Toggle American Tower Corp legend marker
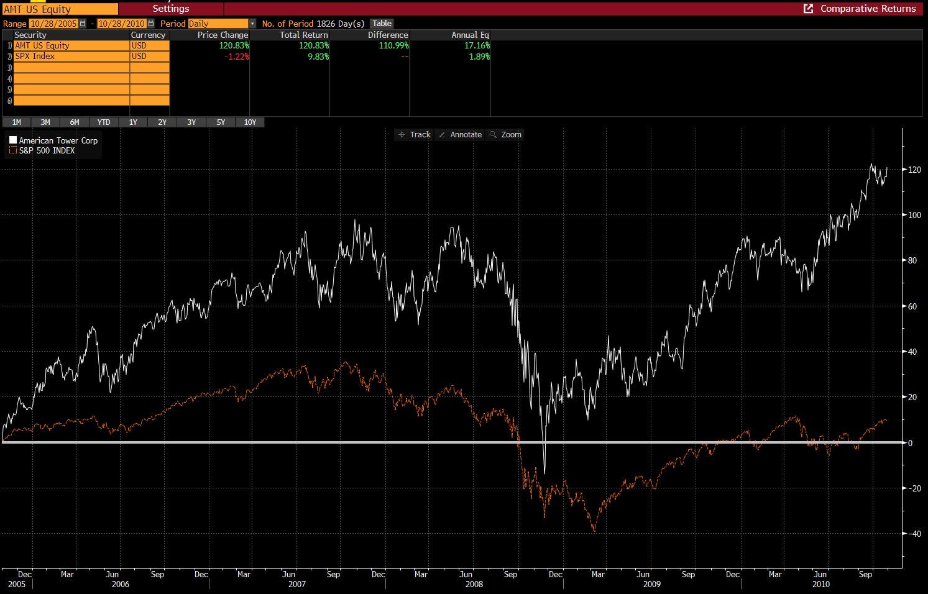The image size is (928, 594). click(13, 140)
